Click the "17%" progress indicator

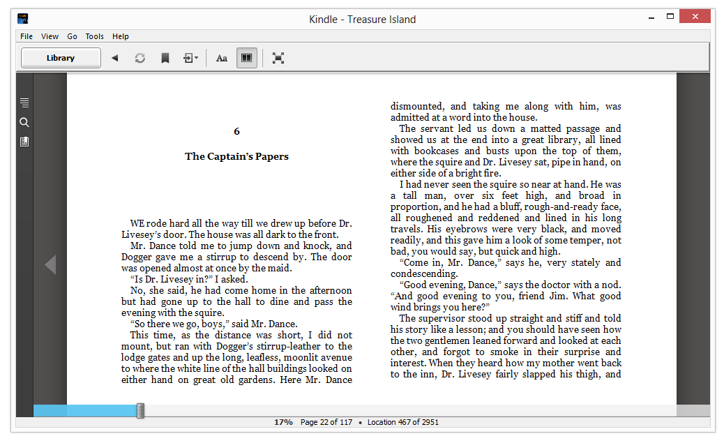click(x=283, y=422)
